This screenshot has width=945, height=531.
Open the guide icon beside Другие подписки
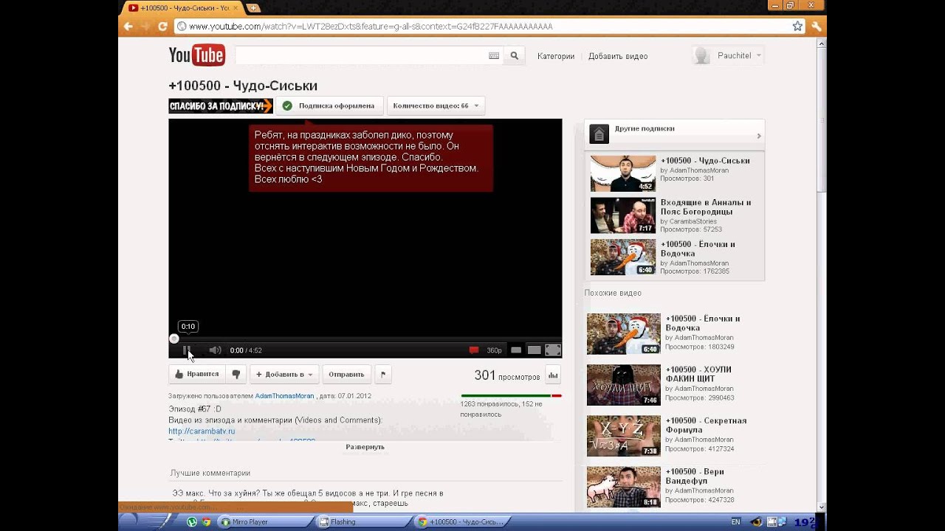(x=599, y=133)
